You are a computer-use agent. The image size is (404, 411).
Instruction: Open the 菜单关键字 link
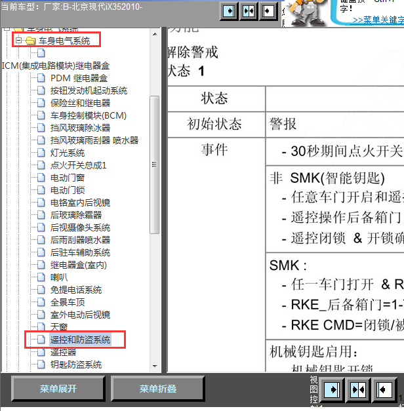(x=378, y=20)
